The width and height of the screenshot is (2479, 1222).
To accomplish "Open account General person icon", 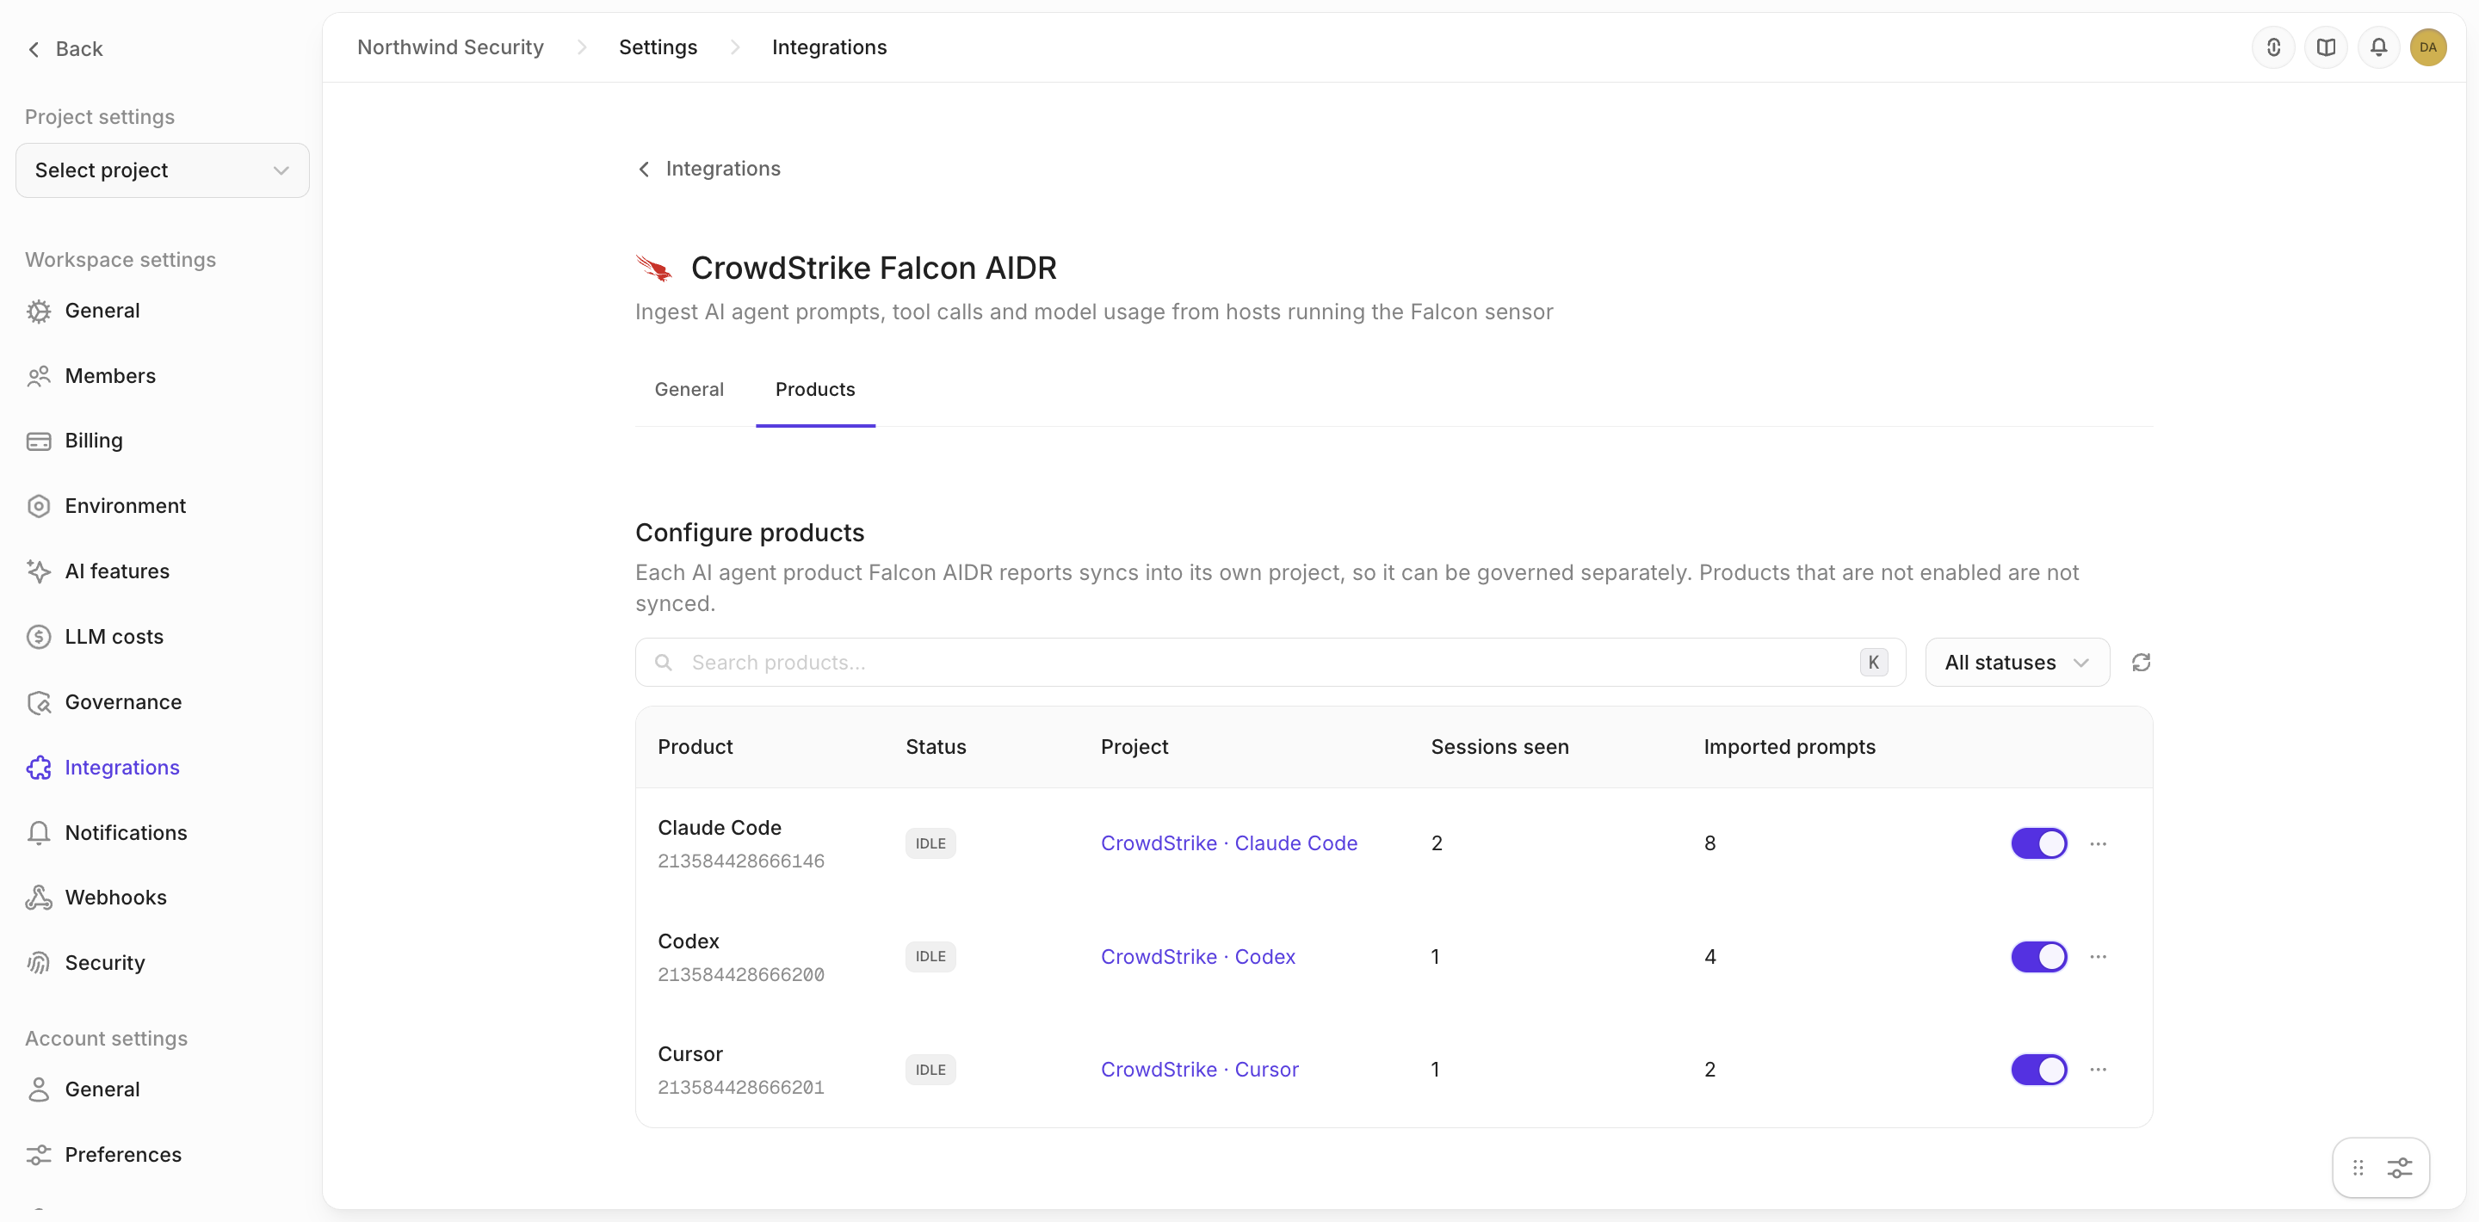I will point(39,1089).
